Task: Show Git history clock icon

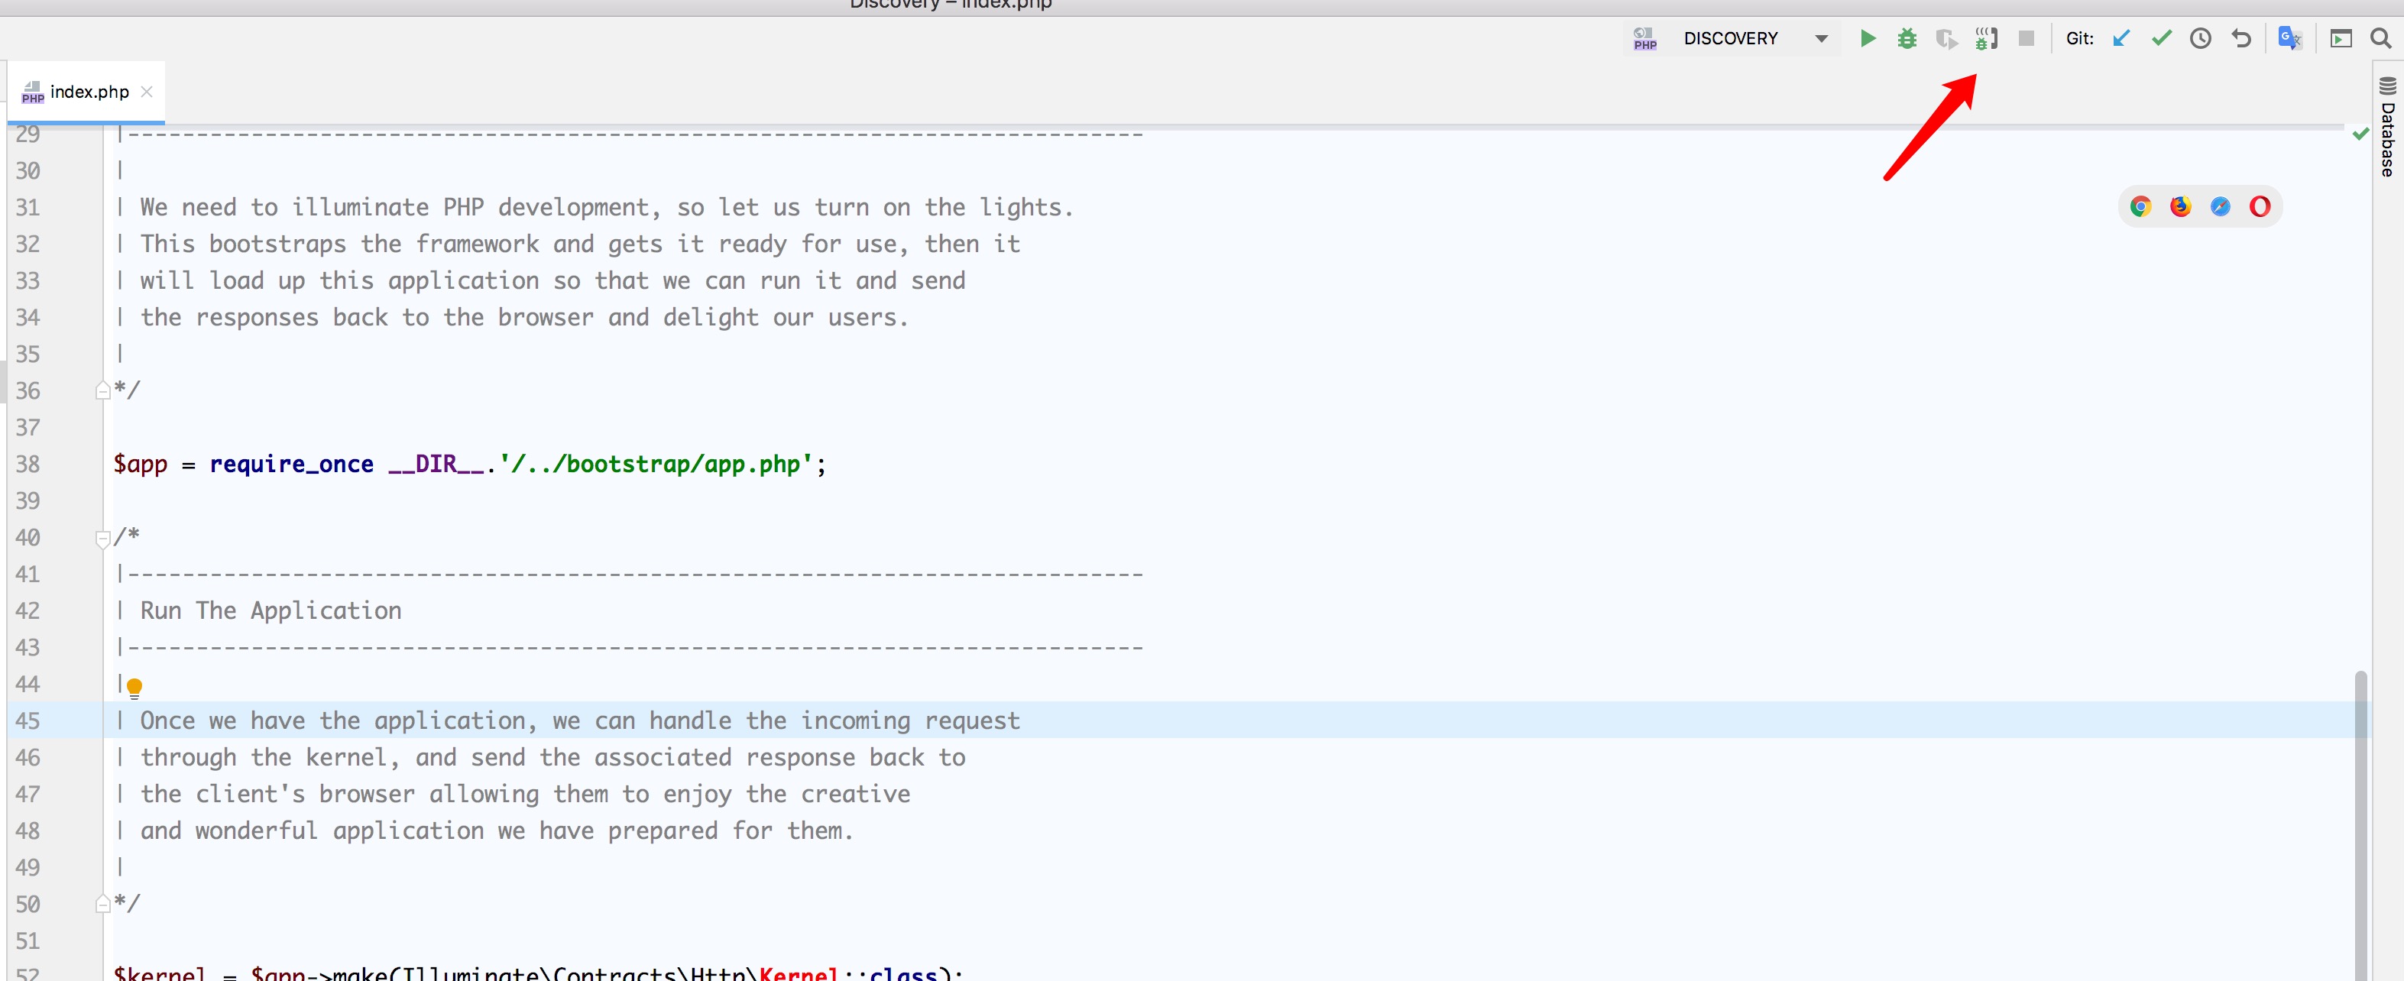Action: pos(2201,38)
